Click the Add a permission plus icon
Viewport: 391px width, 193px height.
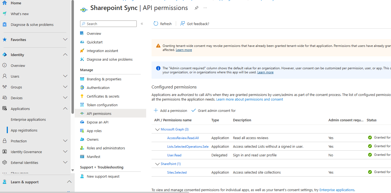pos(156,111)
